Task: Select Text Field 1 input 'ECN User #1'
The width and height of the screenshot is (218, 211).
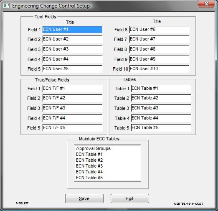Action: (72, 30)
